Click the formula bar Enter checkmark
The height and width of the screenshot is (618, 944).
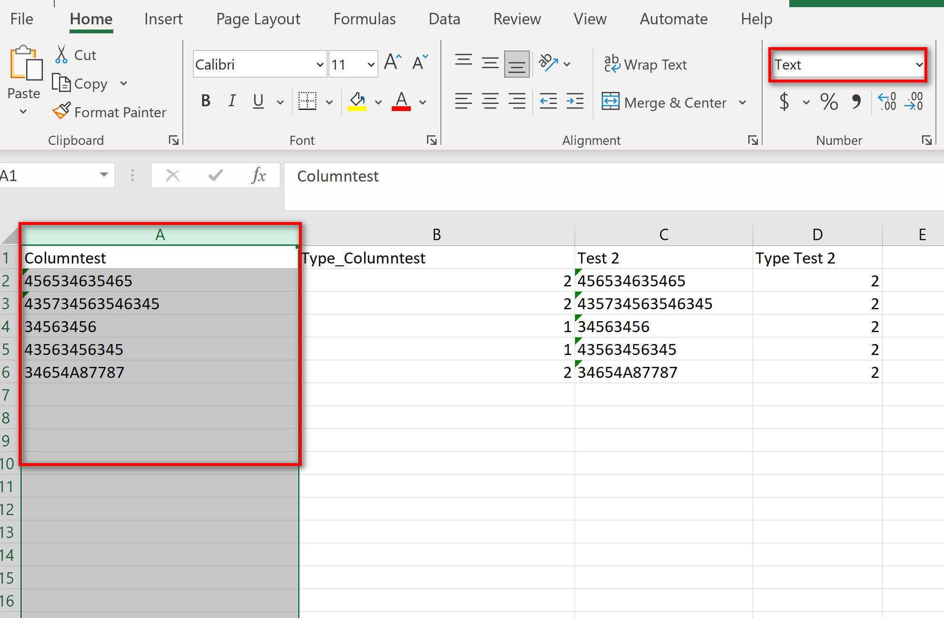click(x=216, y=175)
